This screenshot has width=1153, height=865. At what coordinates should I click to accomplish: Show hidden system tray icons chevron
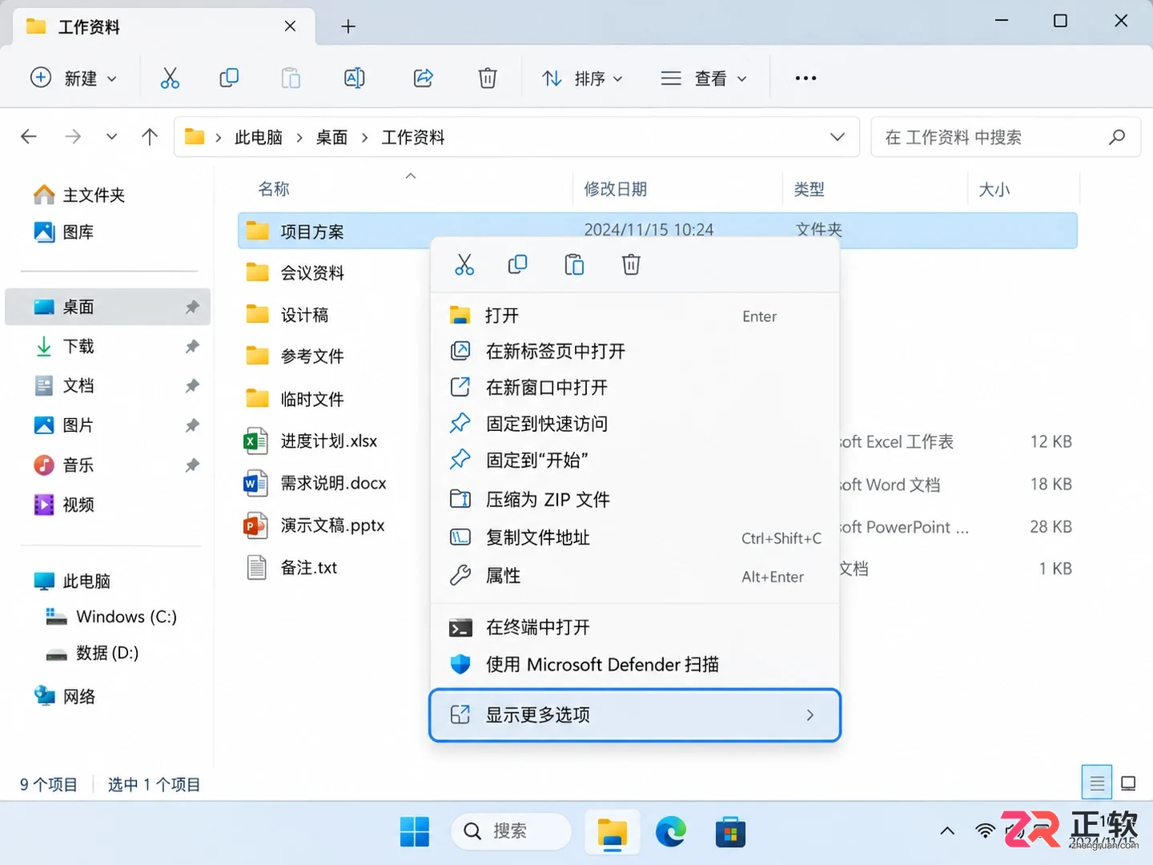click(x=947, y=831)
